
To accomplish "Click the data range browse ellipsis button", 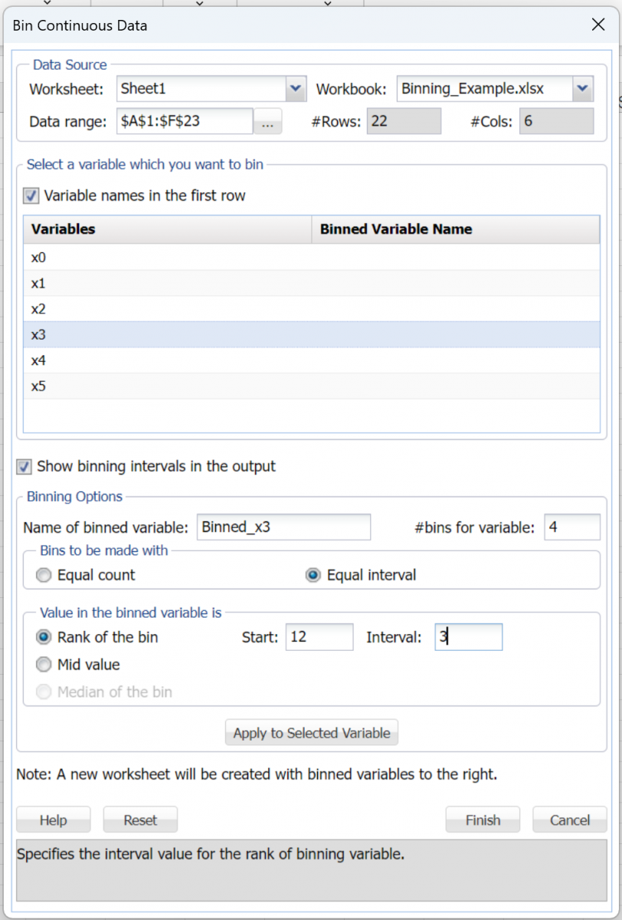I will [x=267, y=122].
